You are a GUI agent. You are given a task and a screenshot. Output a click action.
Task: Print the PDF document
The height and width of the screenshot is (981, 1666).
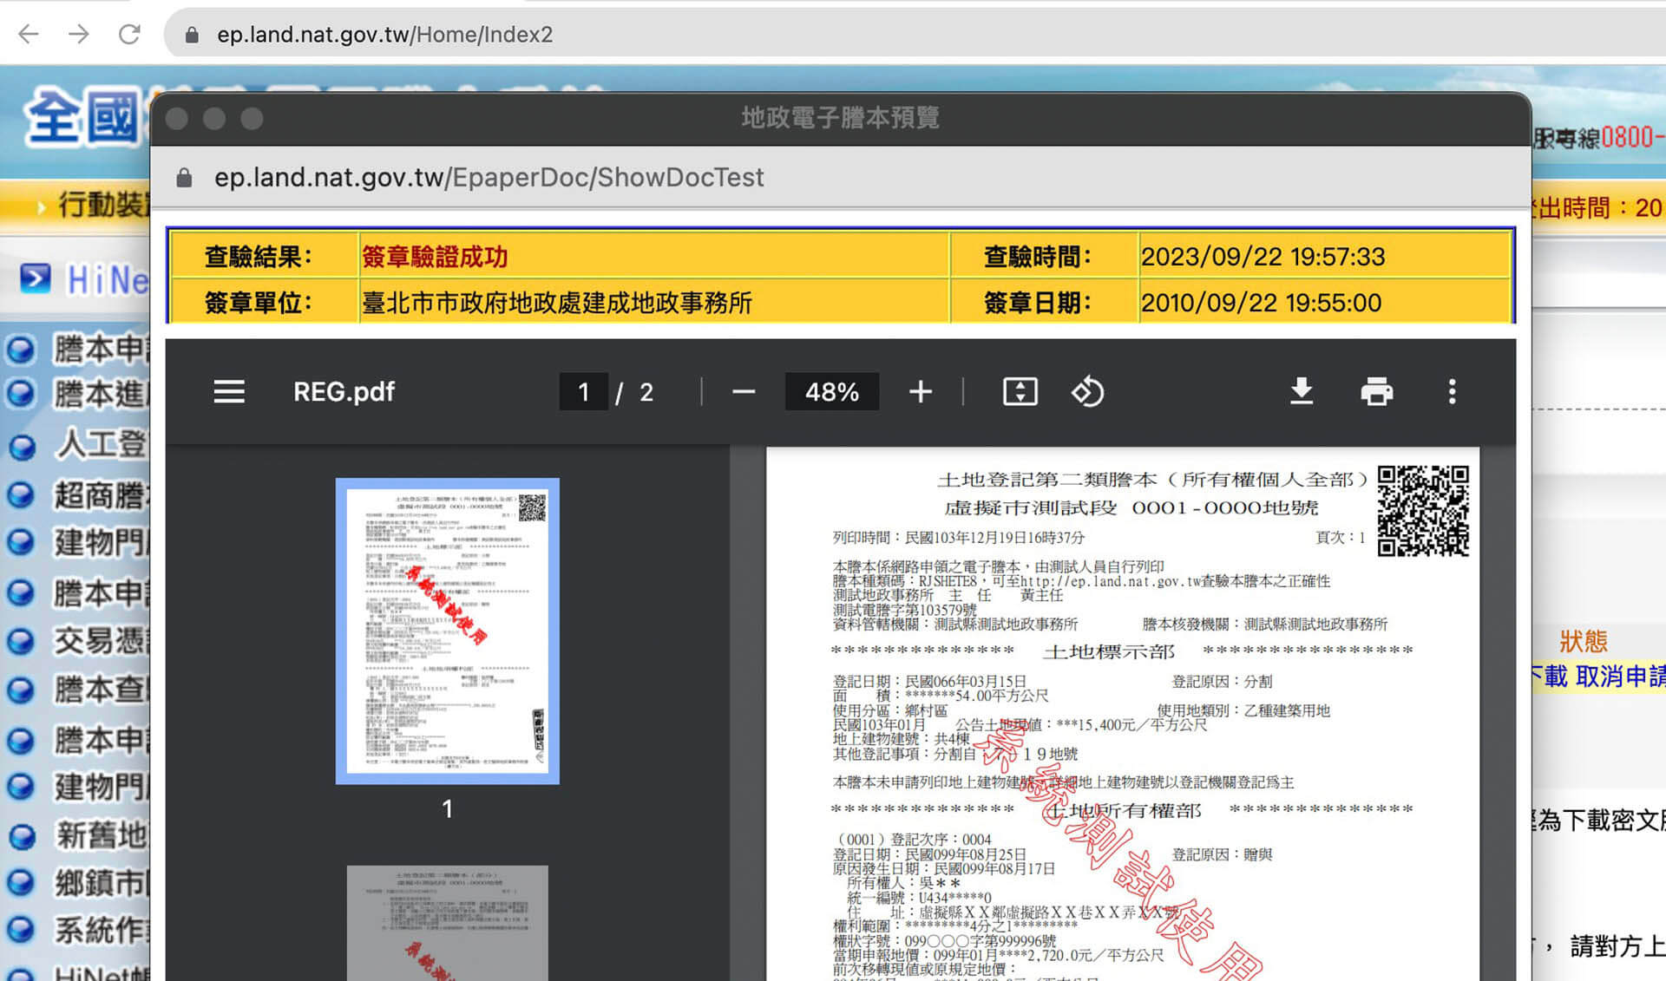pos(1376,392)
